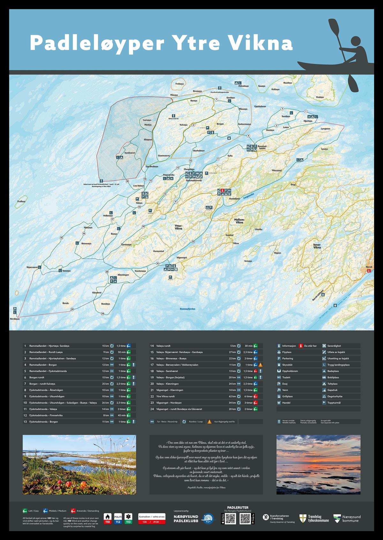383x540 pixels.
Task: Click the Trøndelag fylkeskommune logo
Action: [x=314, y=519]
